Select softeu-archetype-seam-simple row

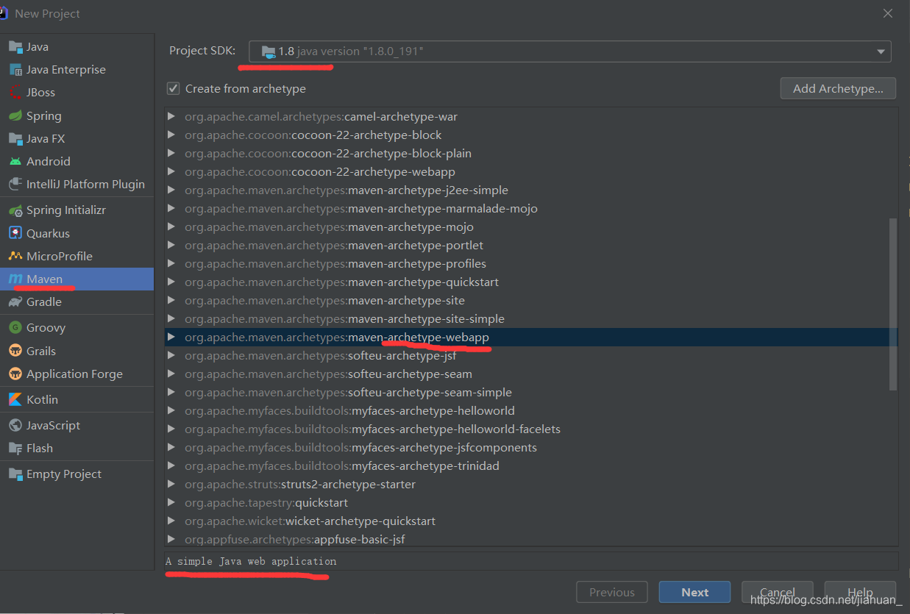click(x=530, y=393)
